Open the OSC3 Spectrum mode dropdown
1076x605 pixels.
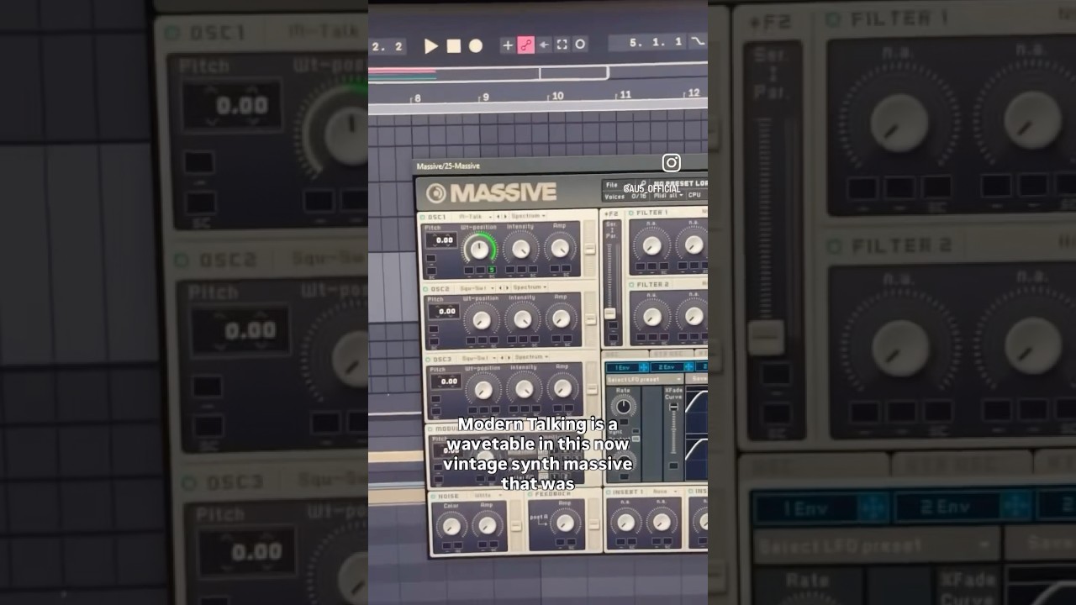533,357
